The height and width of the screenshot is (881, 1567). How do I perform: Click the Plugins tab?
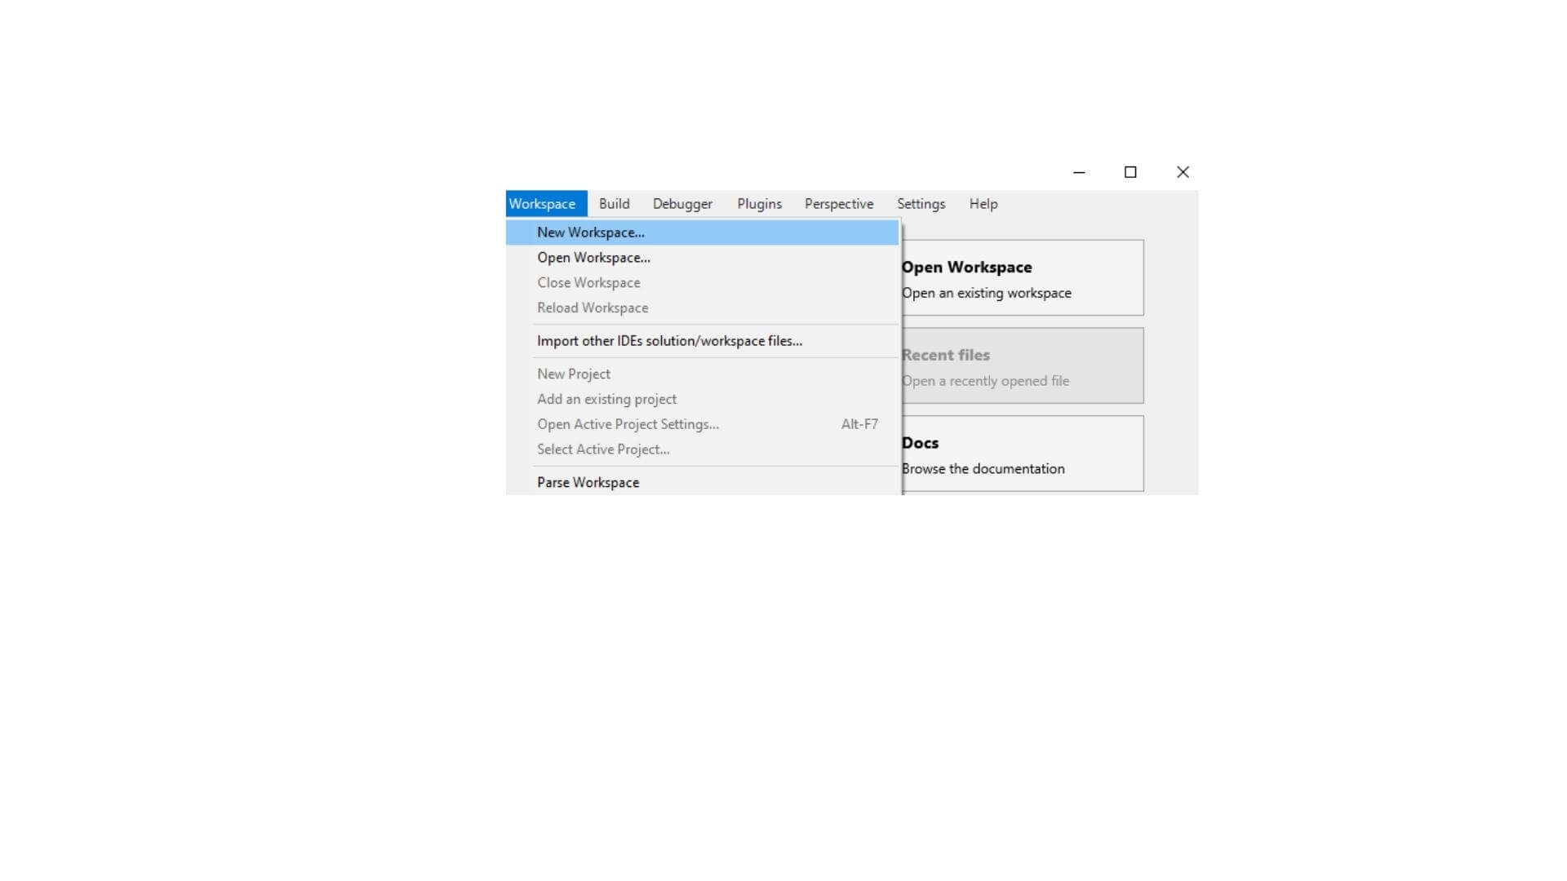pos(760,203)
